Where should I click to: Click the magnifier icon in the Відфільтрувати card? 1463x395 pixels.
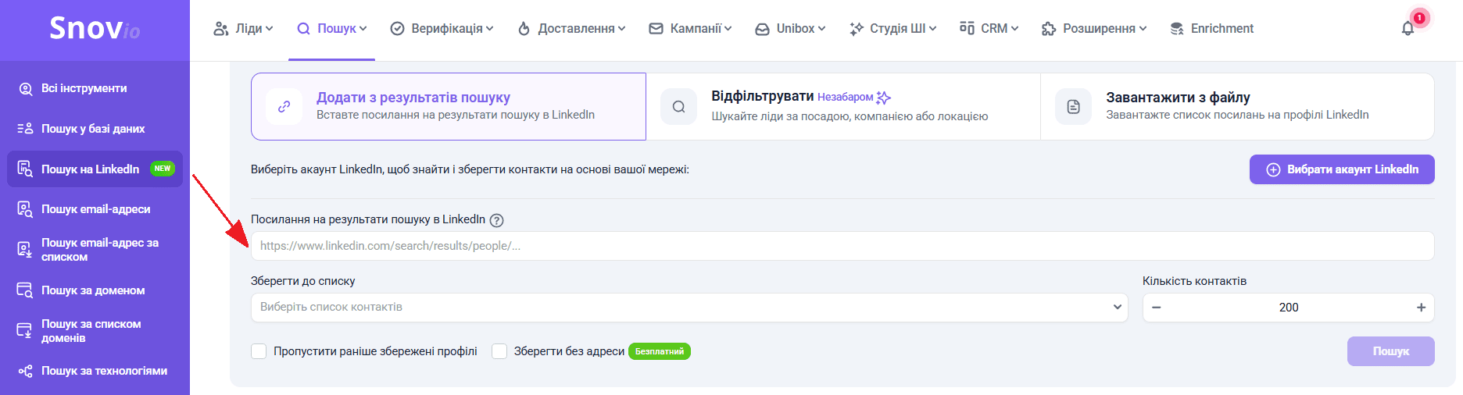[678, 107]
